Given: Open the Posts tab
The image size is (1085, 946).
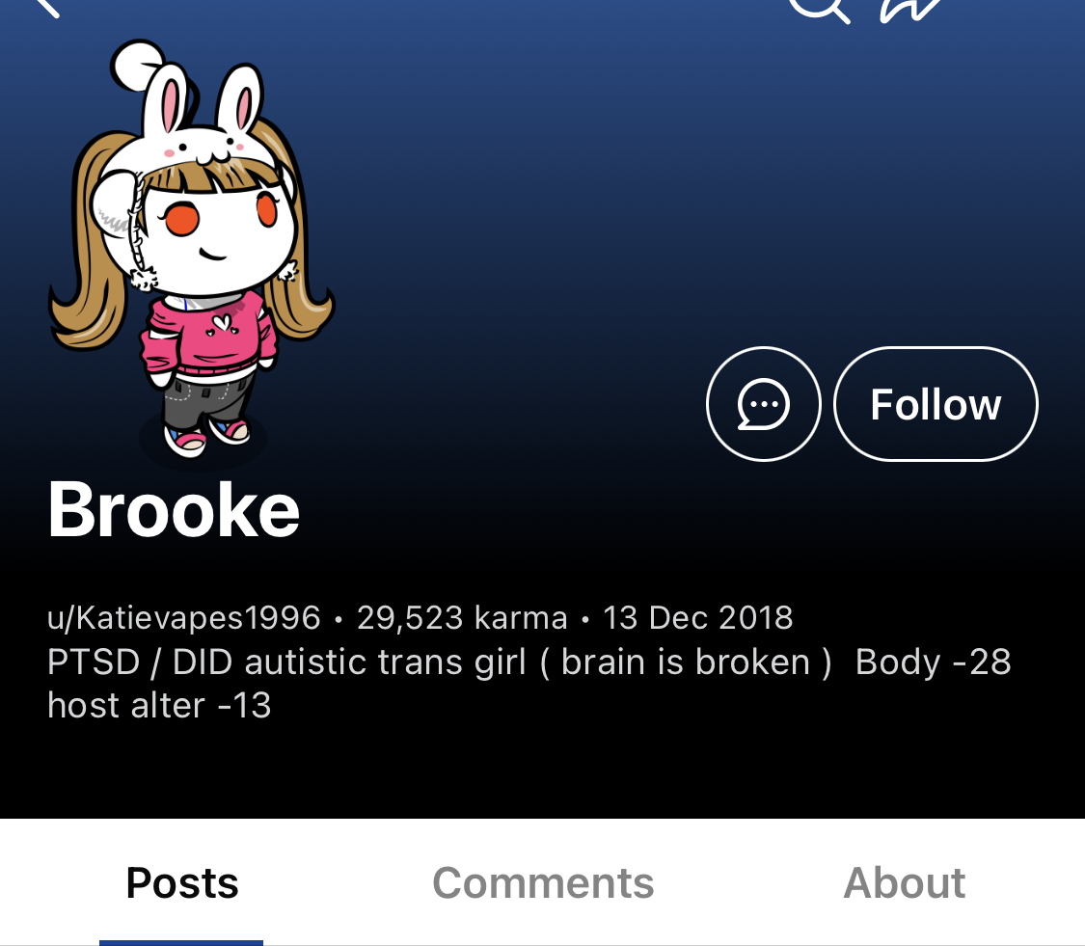Looking at the screenshot, I should [182, 883].
